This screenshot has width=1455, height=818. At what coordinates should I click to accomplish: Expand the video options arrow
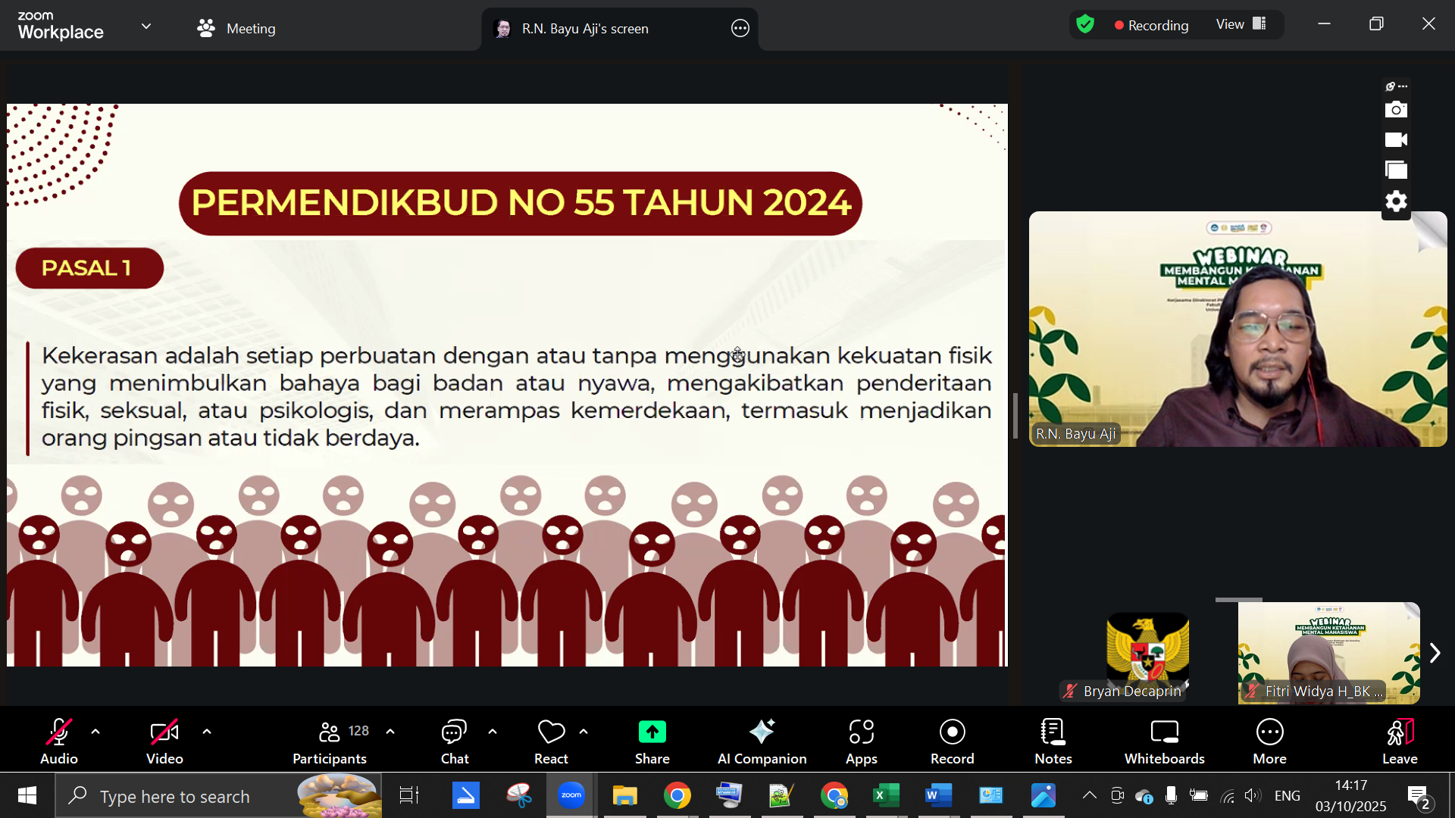(207, 732)
